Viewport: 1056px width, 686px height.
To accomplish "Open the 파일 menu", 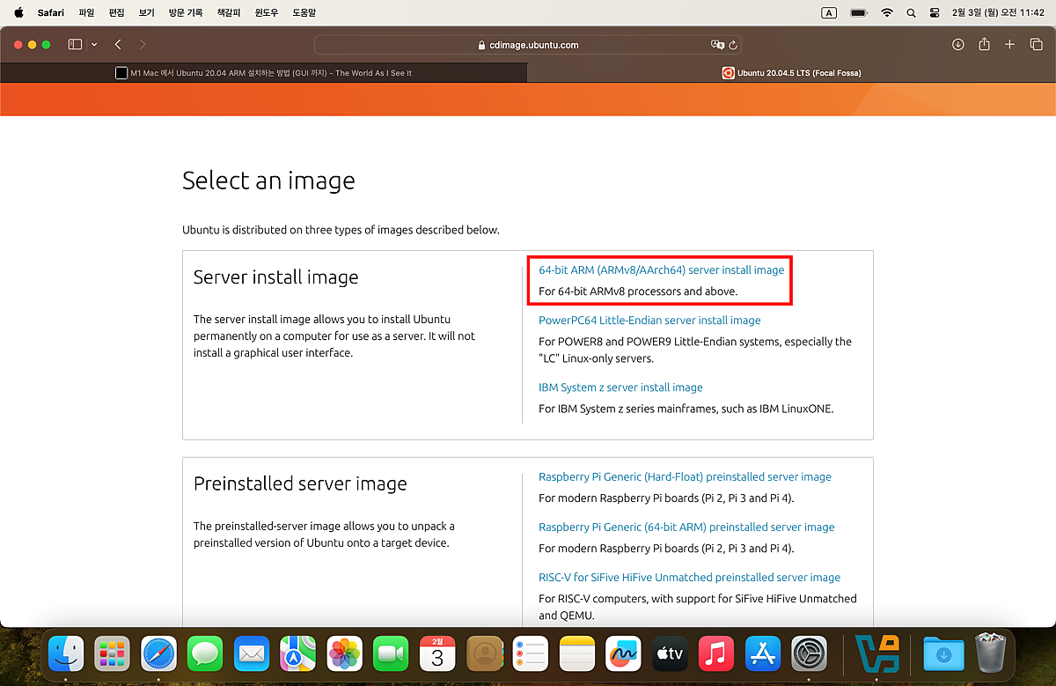I will pos(86,13).
